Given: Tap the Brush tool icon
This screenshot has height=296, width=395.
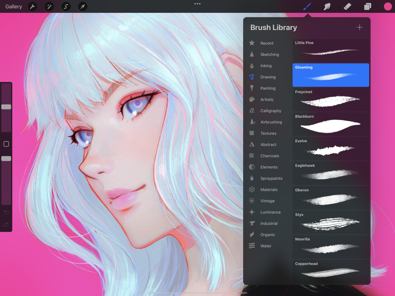Looking at the screenshot, I should pos(307,7).
